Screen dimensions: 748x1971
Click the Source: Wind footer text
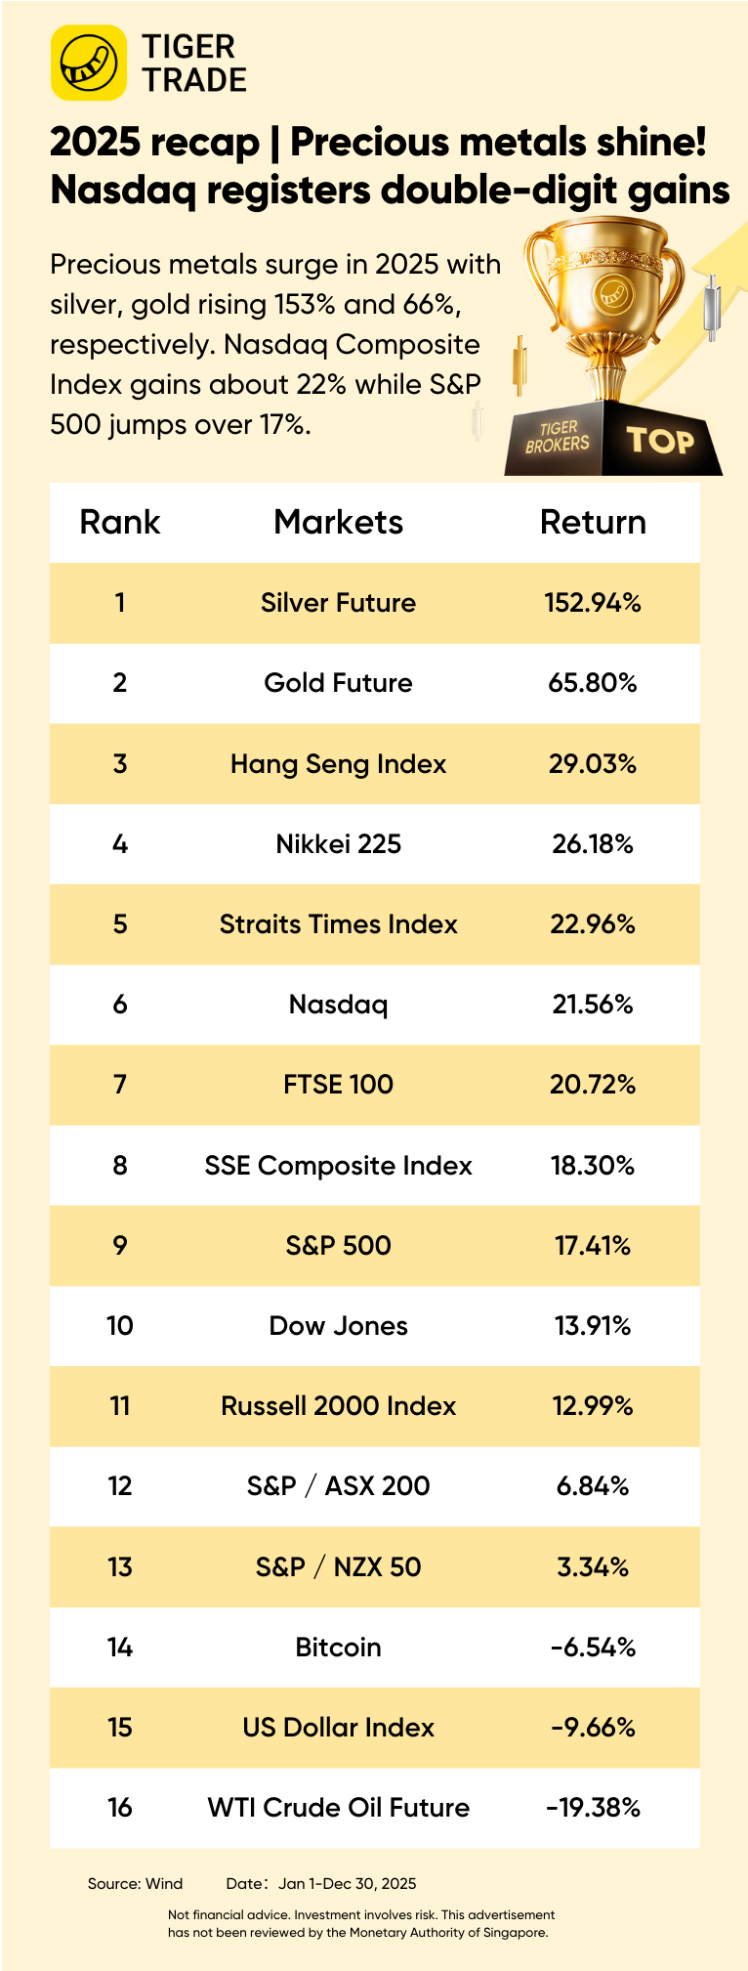[135, 1883]
